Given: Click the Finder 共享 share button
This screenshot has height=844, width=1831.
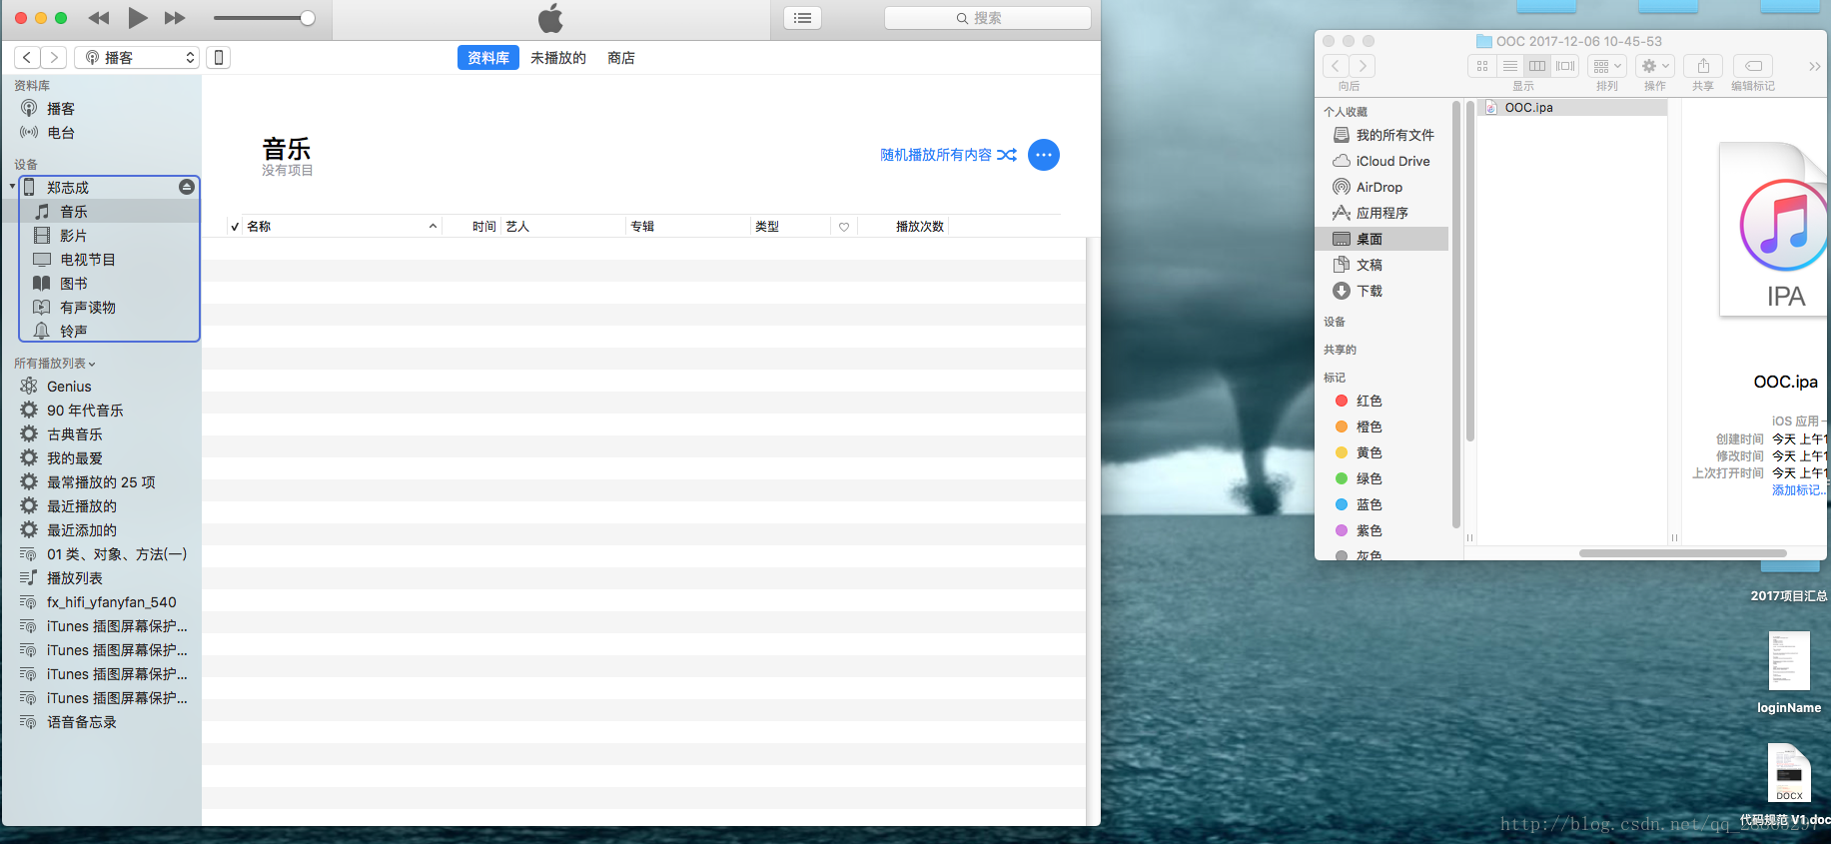Looking at the screenshot, I should coord(1703,66).
